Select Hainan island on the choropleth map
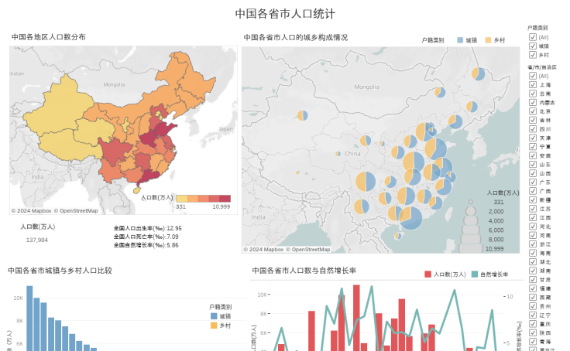Screen dimensions: 570x351 pyautogui.click(x=136, y=190)
